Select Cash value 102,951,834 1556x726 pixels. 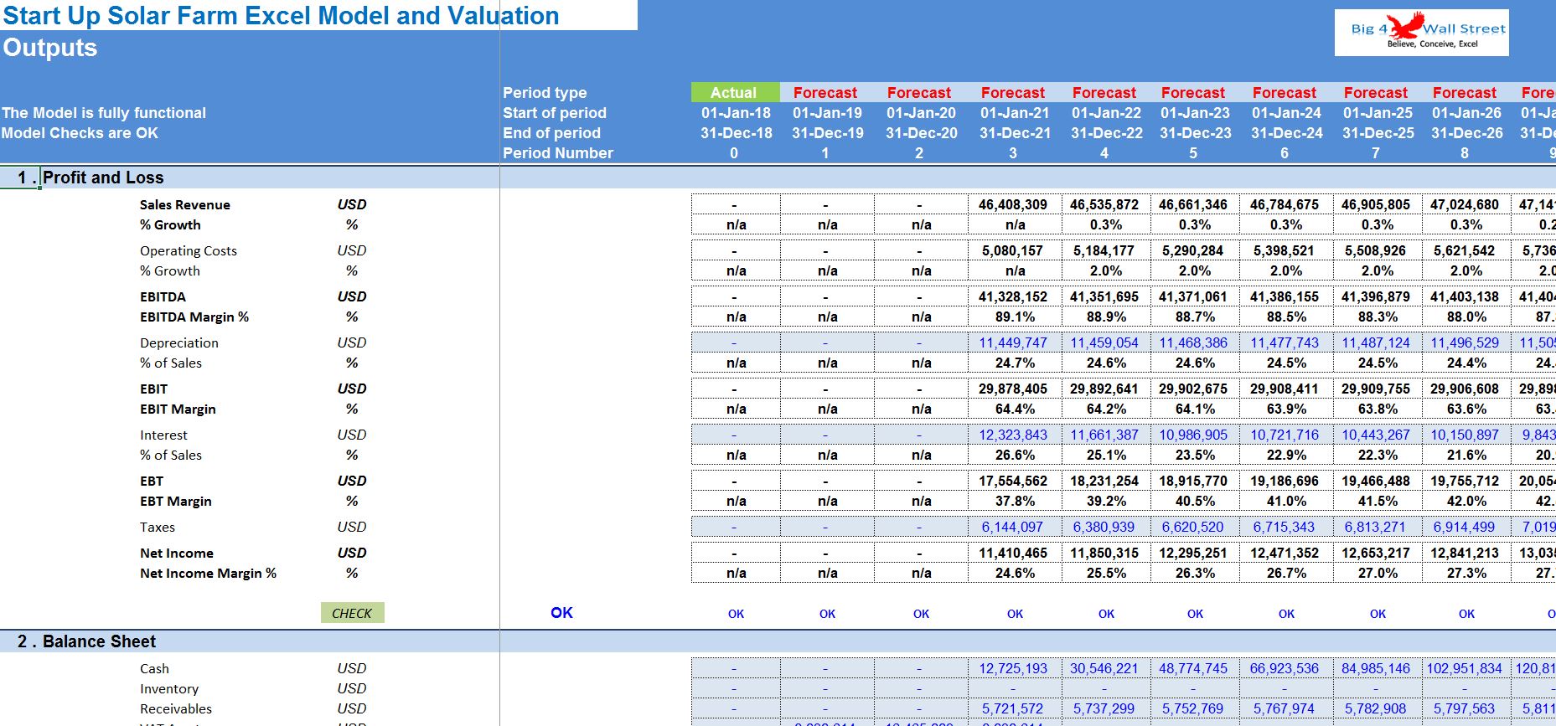[x=1465, y=668]
